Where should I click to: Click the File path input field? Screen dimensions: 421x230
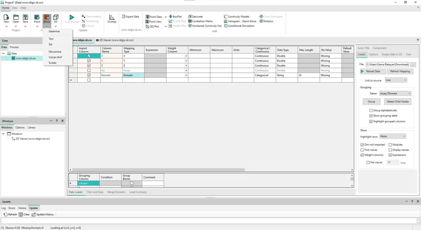pyautogui.click(x=387, y=65)
